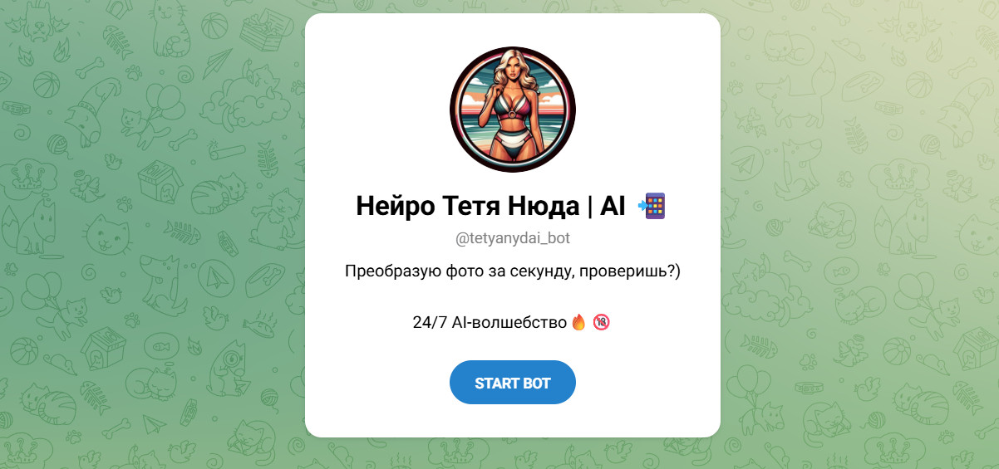Click empty white area below START BOT

coord(513,422)
